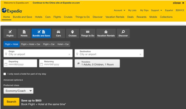Choose Flight + Car option
Image resolution: width=186 pixels, height=109 pixels.
point(49,44)
